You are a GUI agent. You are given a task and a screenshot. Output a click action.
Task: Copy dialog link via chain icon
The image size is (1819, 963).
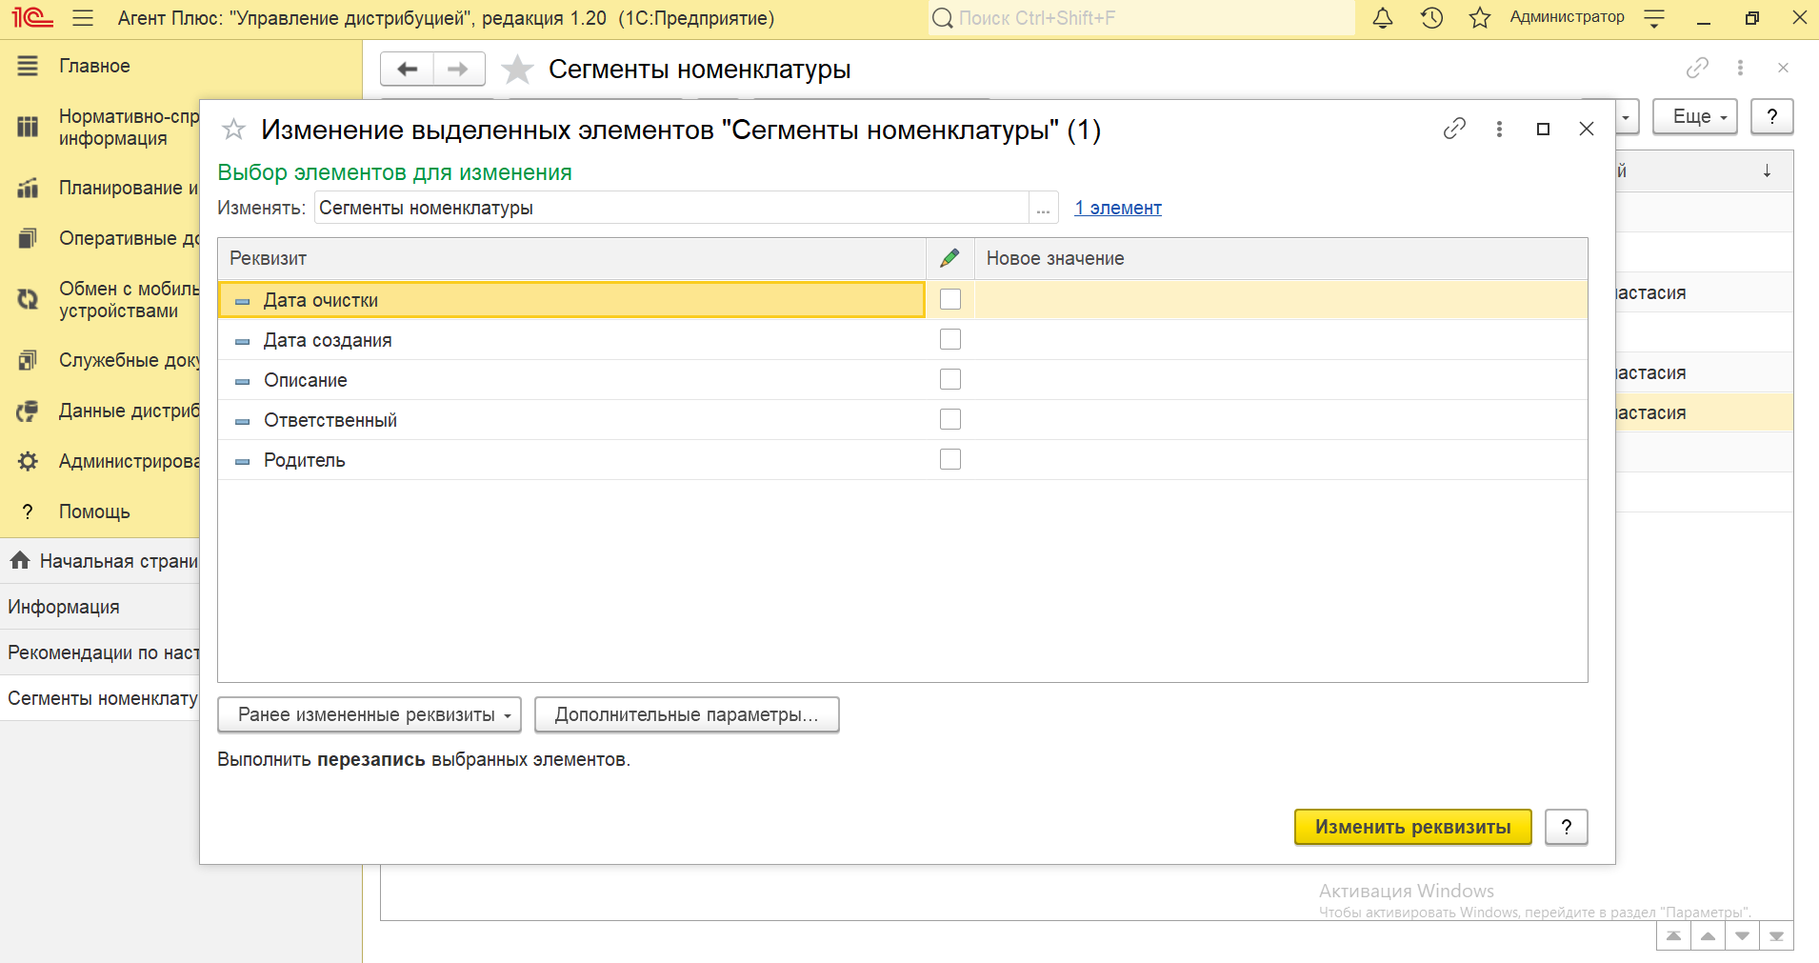tap(1453, 130)
